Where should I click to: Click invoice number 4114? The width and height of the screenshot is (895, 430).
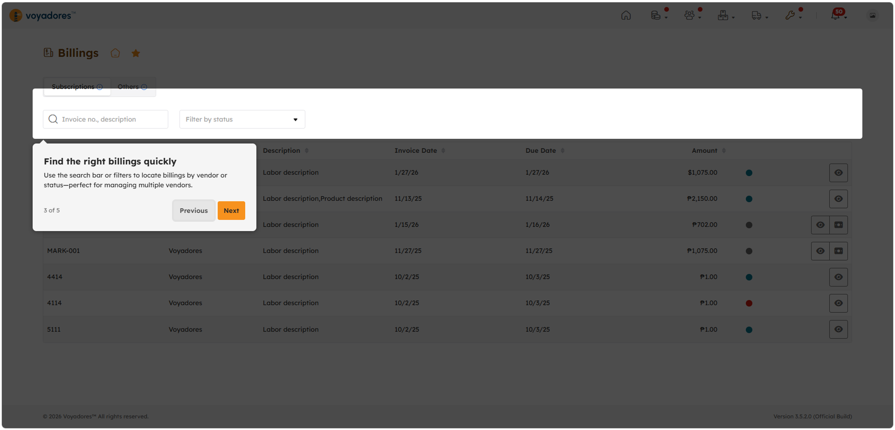[55, 303]
